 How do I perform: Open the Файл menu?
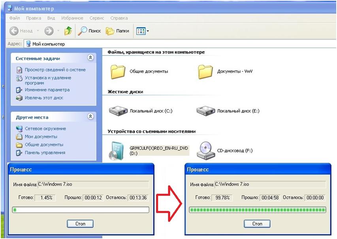(15, 18)
